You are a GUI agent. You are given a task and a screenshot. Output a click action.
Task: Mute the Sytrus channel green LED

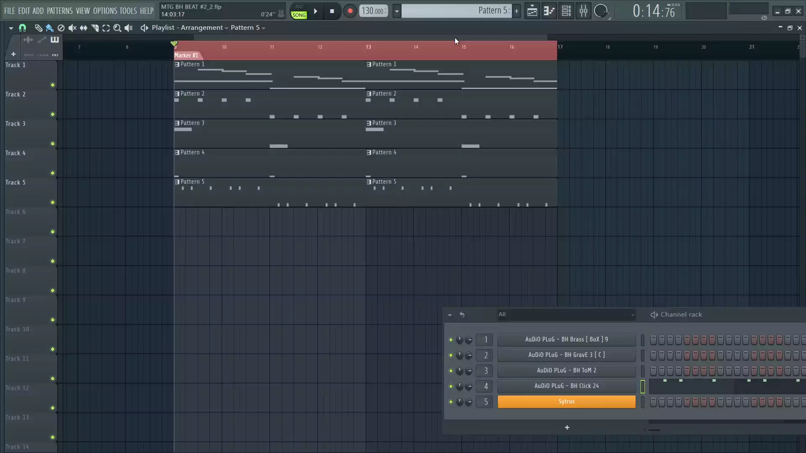[x=451, y=402]
